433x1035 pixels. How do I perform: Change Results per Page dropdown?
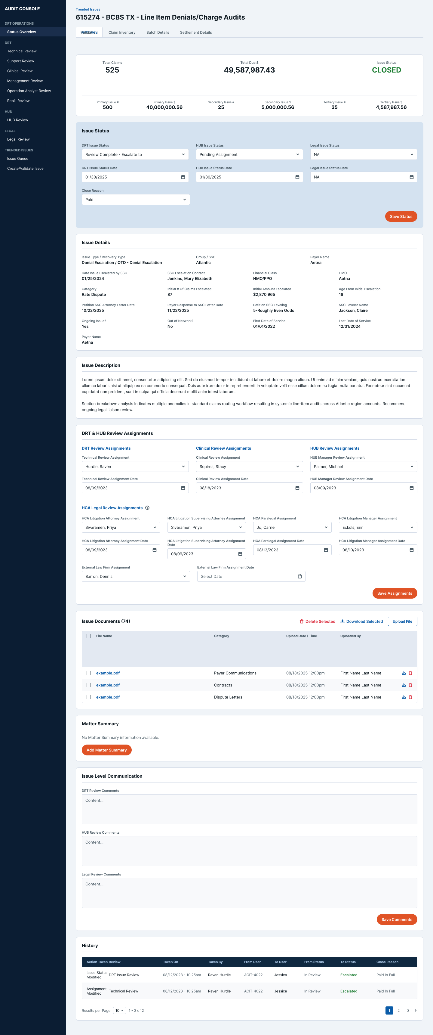pos(120,1011)
